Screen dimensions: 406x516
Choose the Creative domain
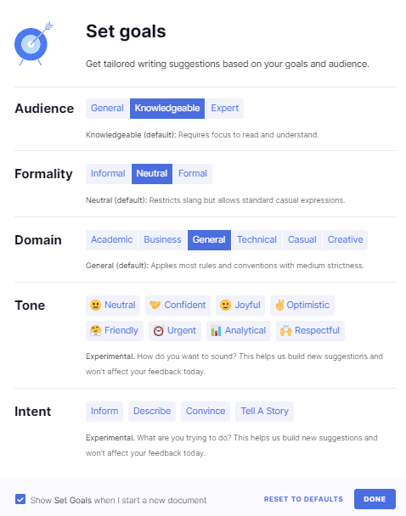[345, 240]
